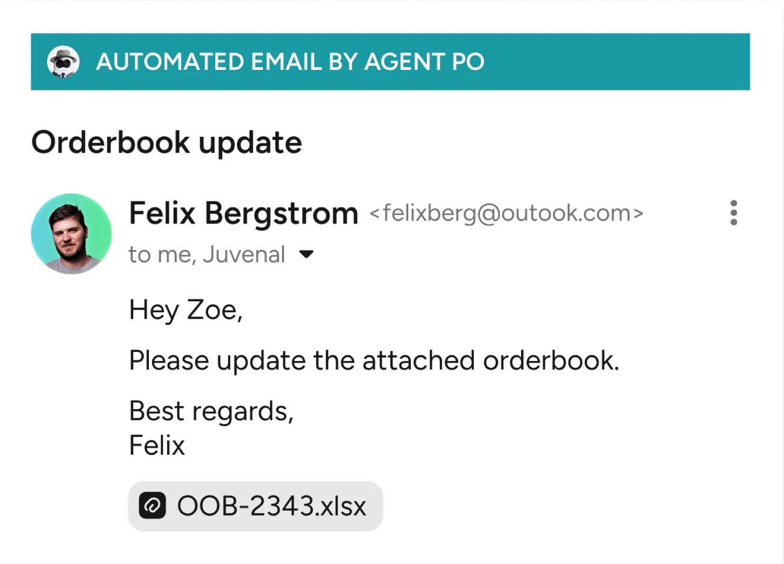Click the word "update" in the subject heading
The width and height of the screenshot is (784, 564).
250,143
